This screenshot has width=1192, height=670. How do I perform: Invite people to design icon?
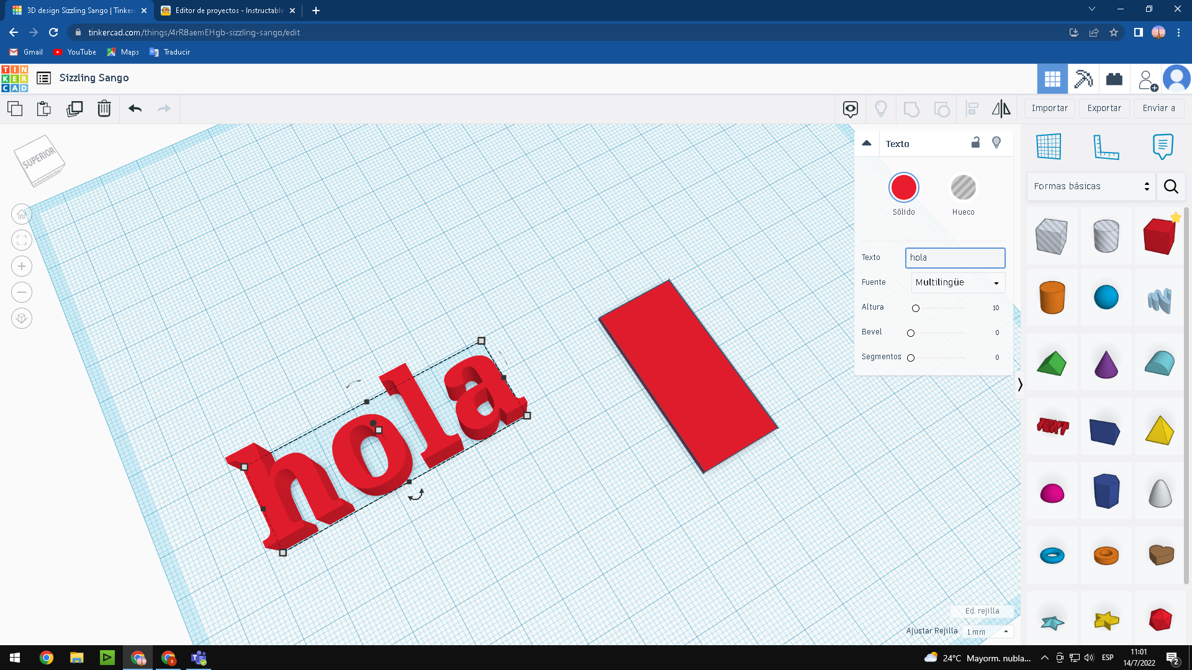1147,80
